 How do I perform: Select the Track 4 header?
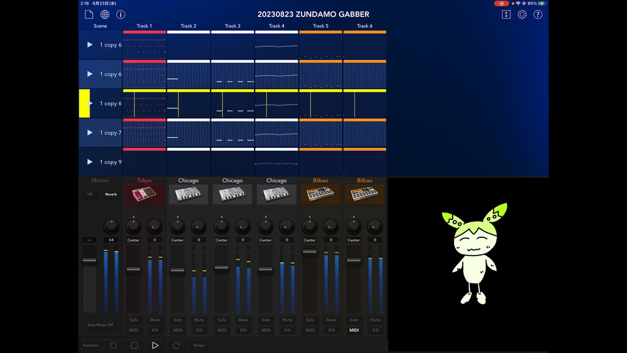276,25
